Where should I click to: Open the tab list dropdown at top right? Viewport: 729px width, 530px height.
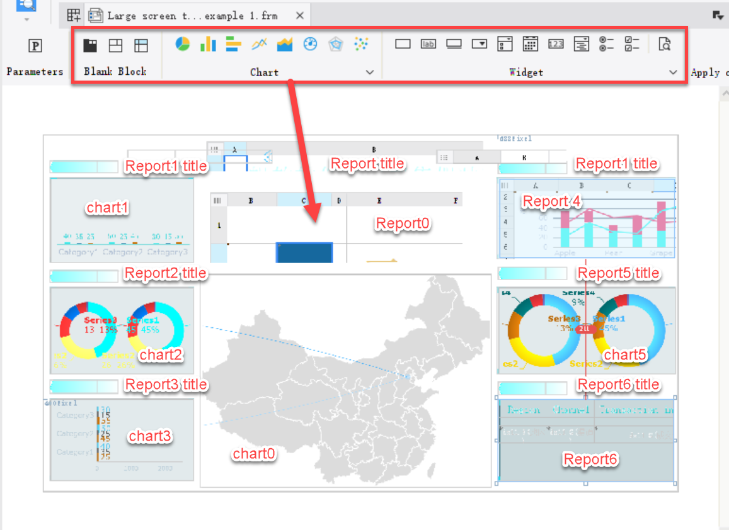point(718,16)
